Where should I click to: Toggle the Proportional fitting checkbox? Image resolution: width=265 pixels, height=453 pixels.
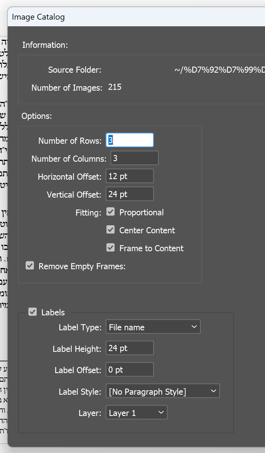(111, 212)
